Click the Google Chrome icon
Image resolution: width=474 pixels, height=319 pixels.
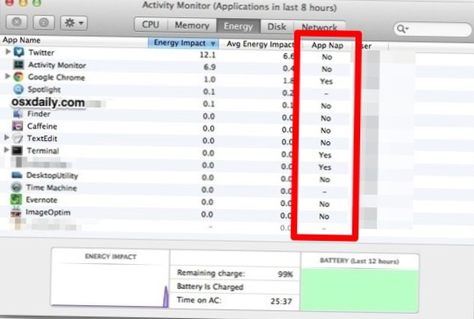click(x=18, y=77)
